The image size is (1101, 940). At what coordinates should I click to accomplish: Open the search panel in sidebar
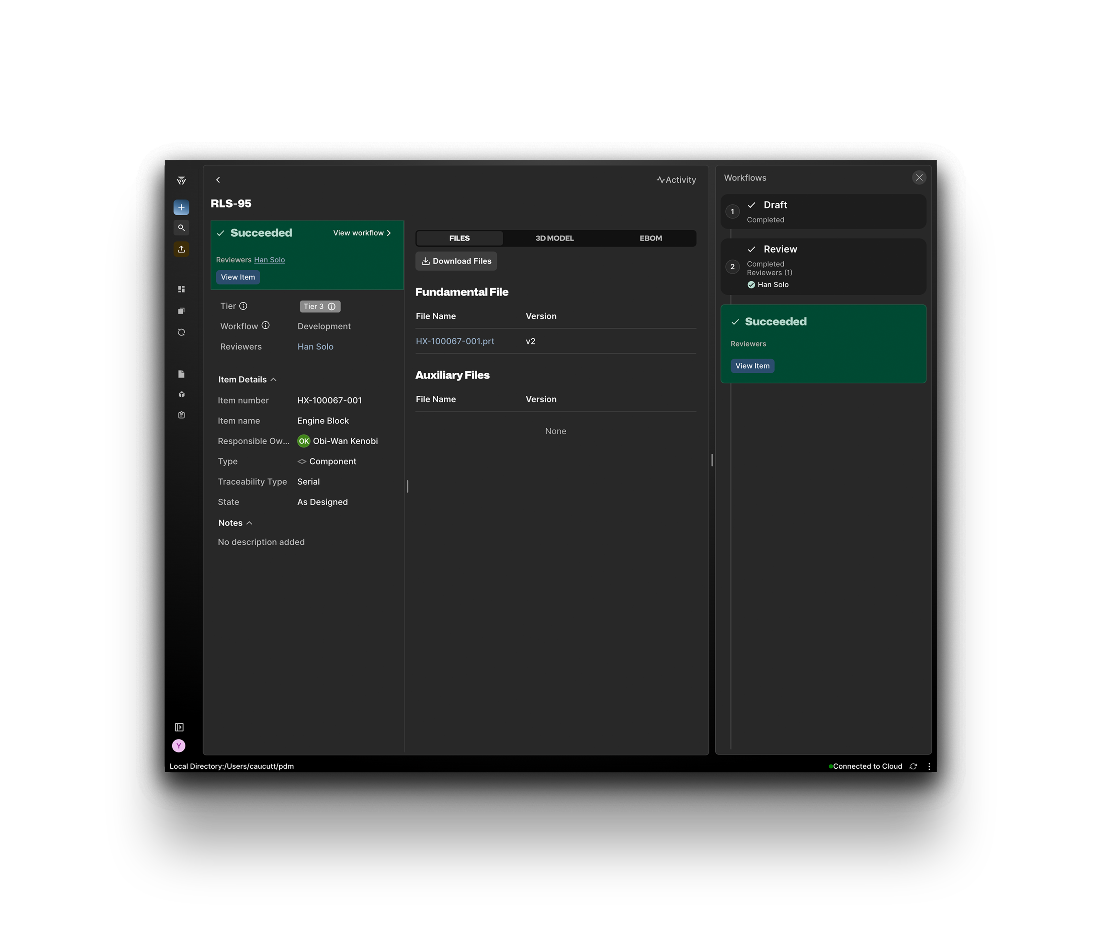click(181, 227)
